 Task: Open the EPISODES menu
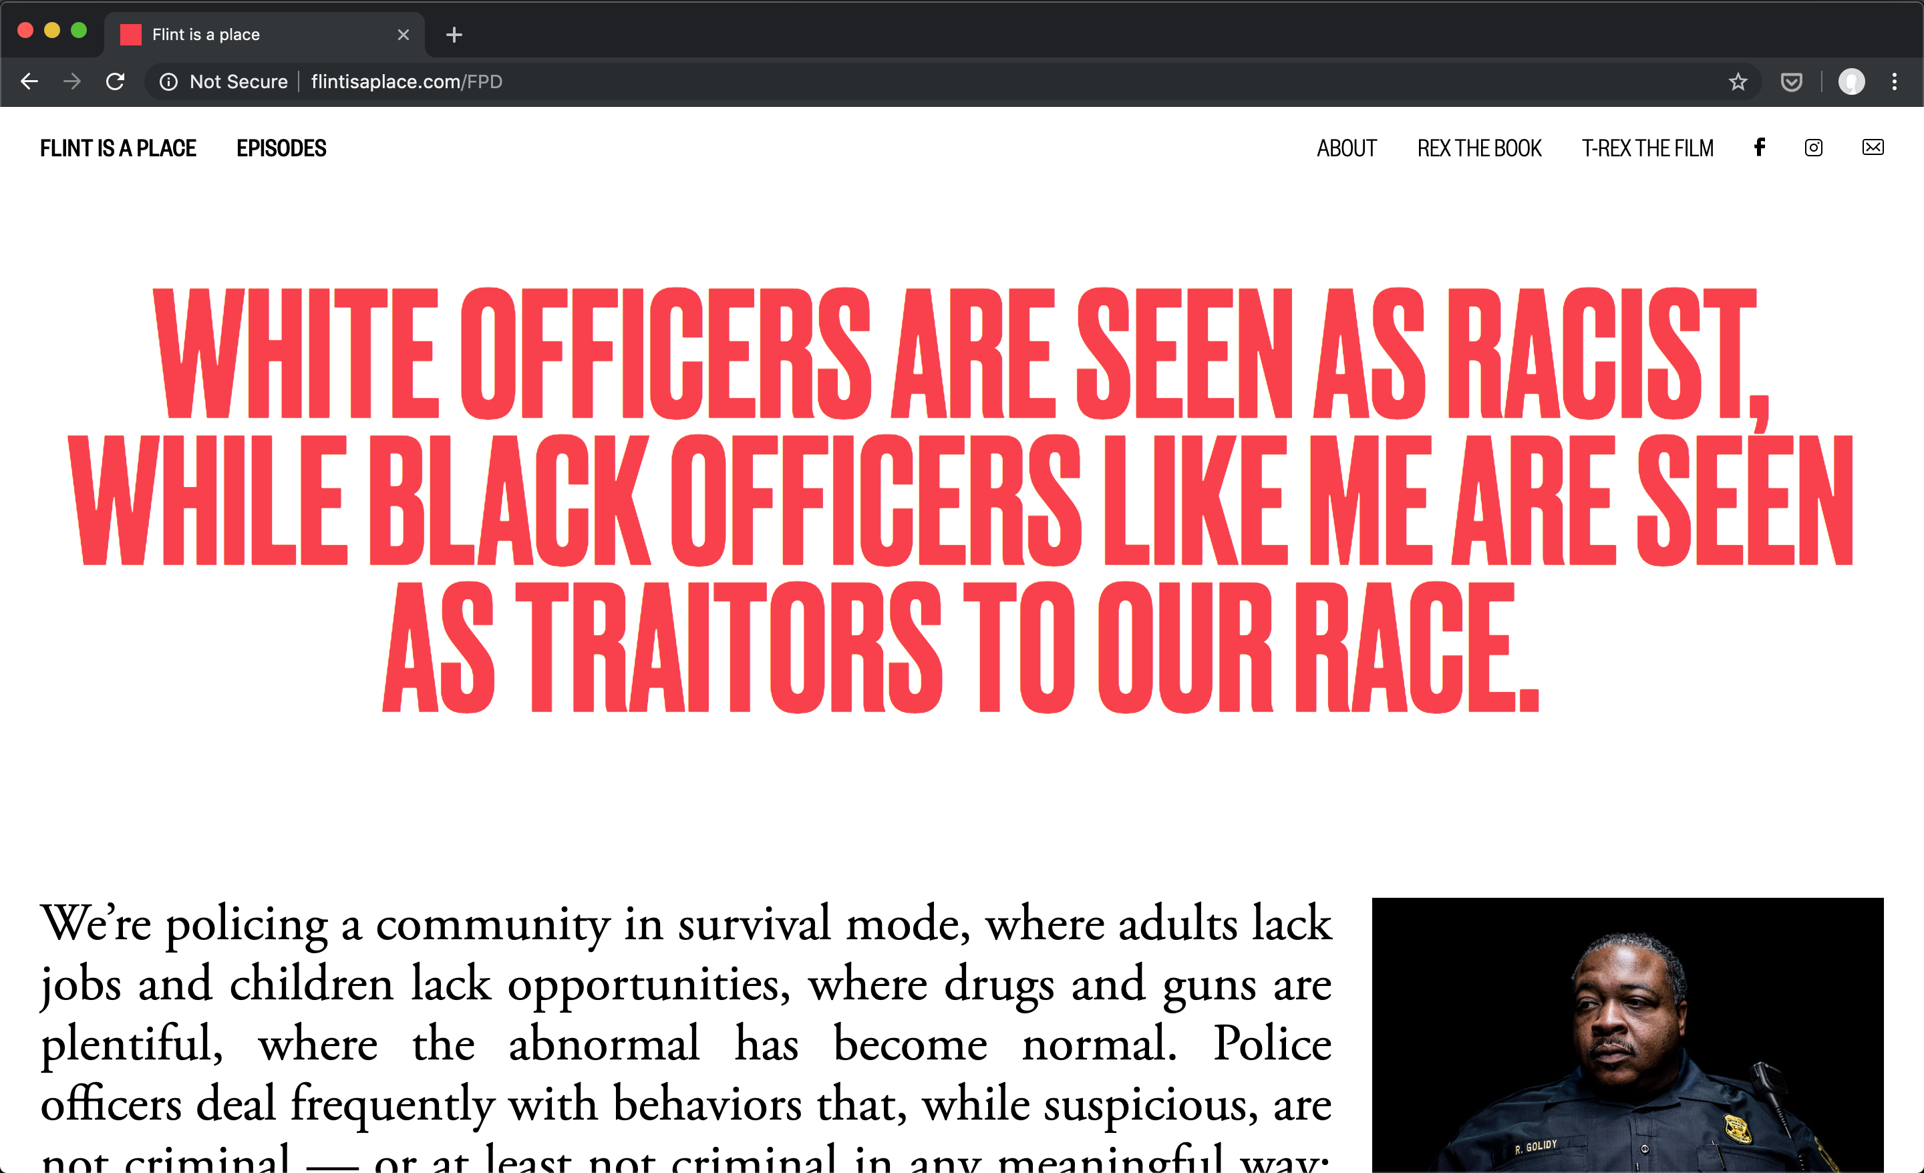281,148
